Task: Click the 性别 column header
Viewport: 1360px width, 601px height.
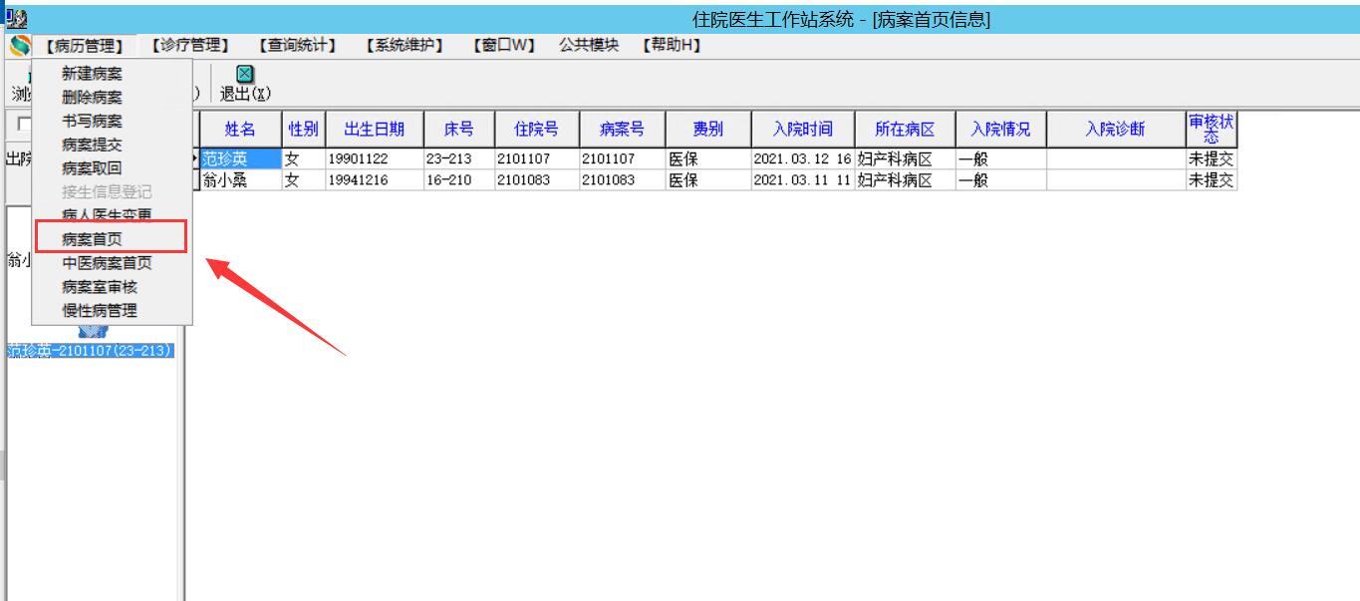Action: pyautogui.click(x=303, y=130)
